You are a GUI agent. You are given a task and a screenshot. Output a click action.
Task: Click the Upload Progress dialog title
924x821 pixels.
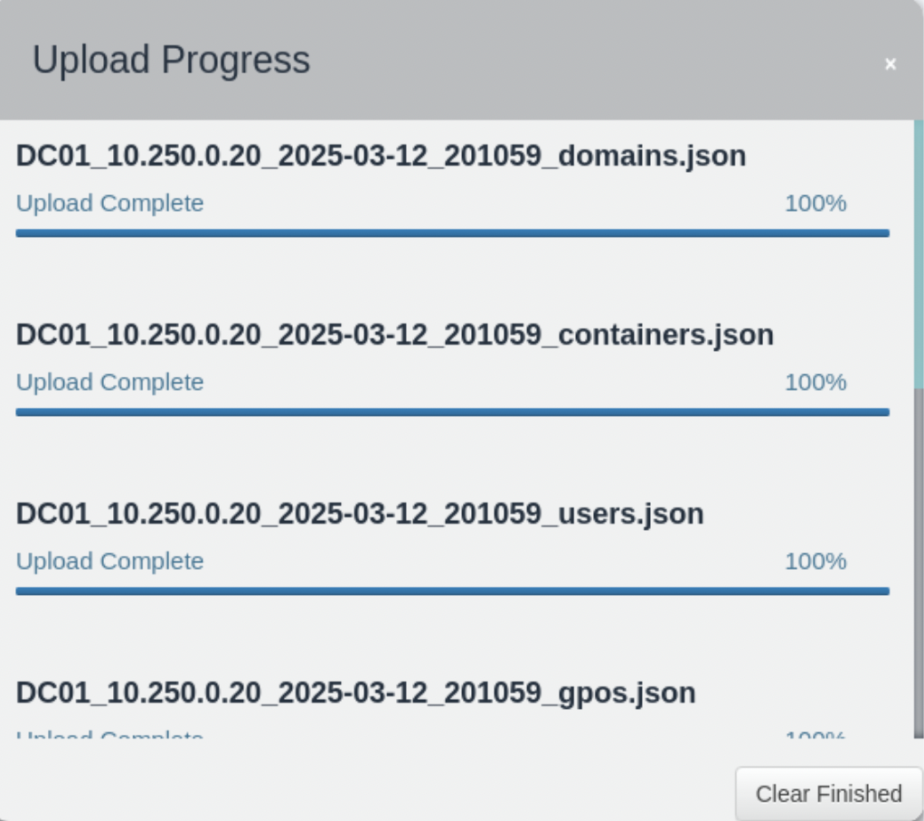point(171,61)
